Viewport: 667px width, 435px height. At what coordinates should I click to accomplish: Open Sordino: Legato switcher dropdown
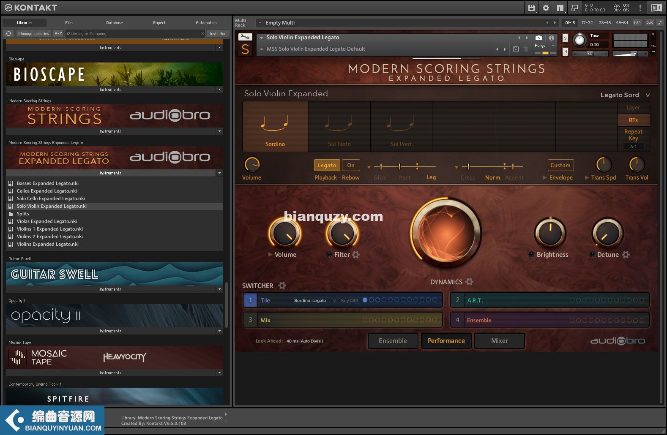(x=315, y=300)
